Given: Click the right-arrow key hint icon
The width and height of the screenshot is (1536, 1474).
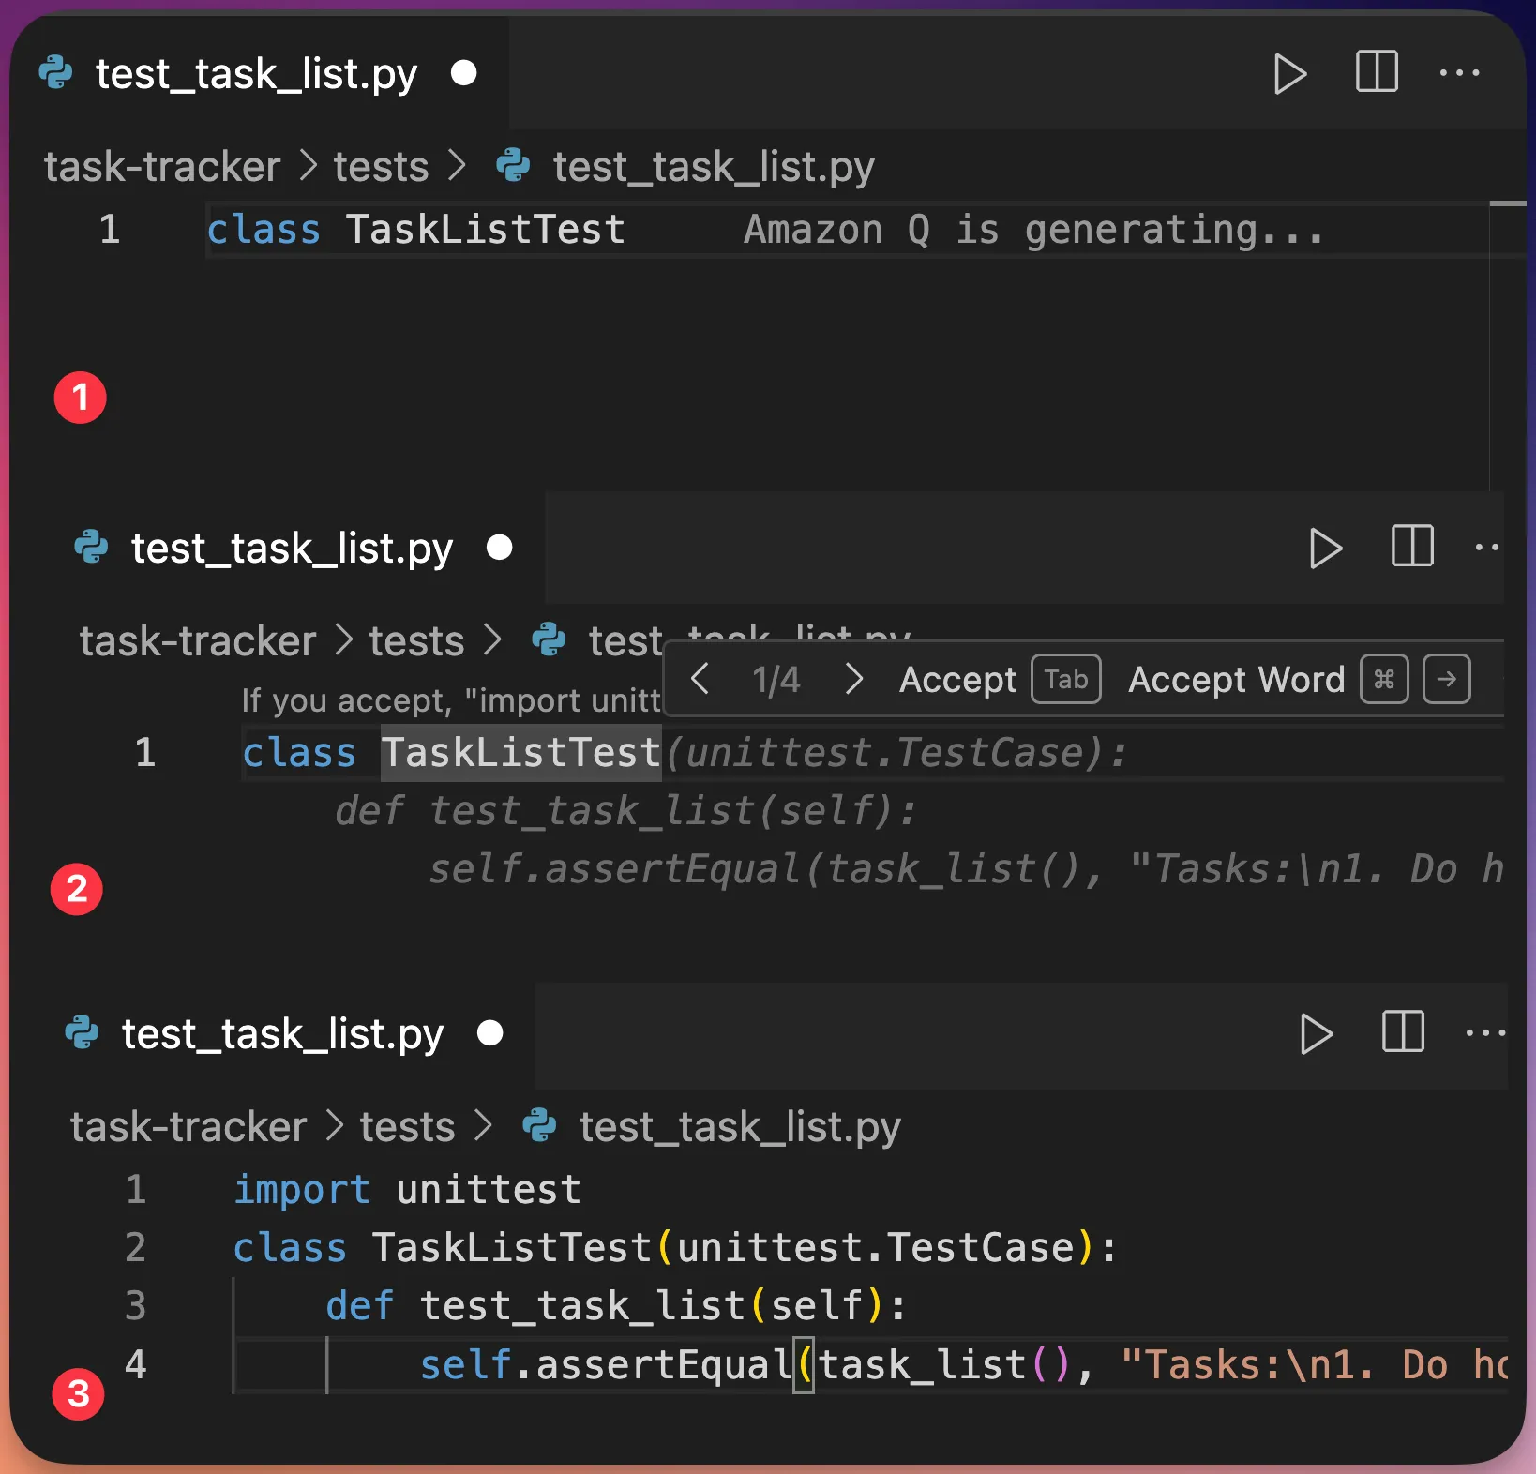Looking at the screenshot, I should 1446,679.
